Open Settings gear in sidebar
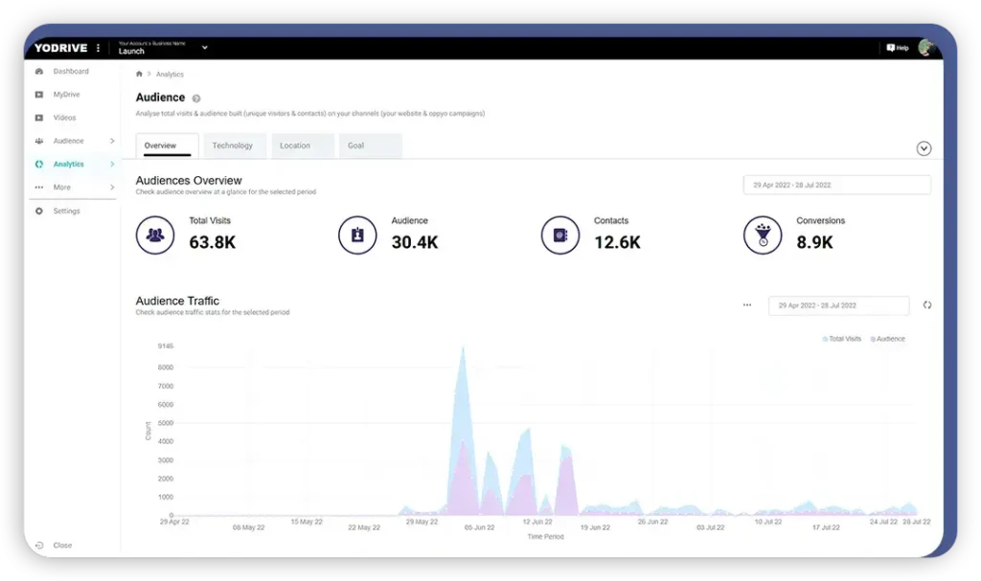The width and height of the screenshot is (981, 581). pos(39,211)
